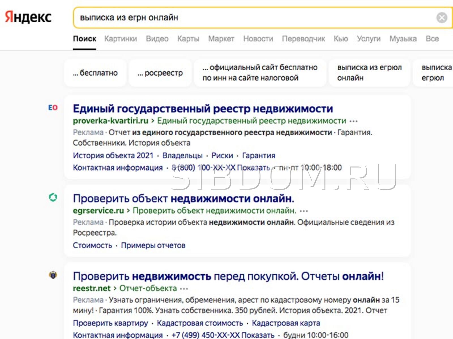Open 'Проверить объект недвижимости онлайн.' result title
This screenshot has width=453, height=339.
[183, 199]
